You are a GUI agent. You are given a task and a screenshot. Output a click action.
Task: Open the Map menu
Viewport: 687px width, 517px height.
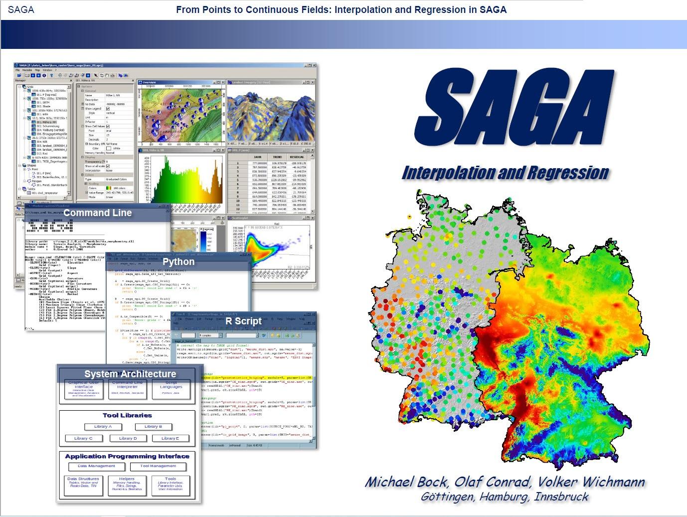click(x=37, y=70)
